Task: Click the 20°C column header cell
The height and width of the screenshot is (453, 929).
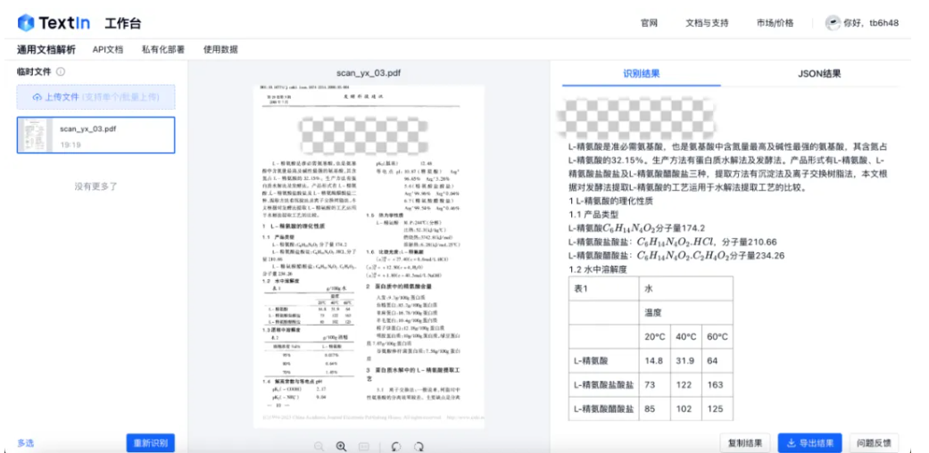Action: 656,336
